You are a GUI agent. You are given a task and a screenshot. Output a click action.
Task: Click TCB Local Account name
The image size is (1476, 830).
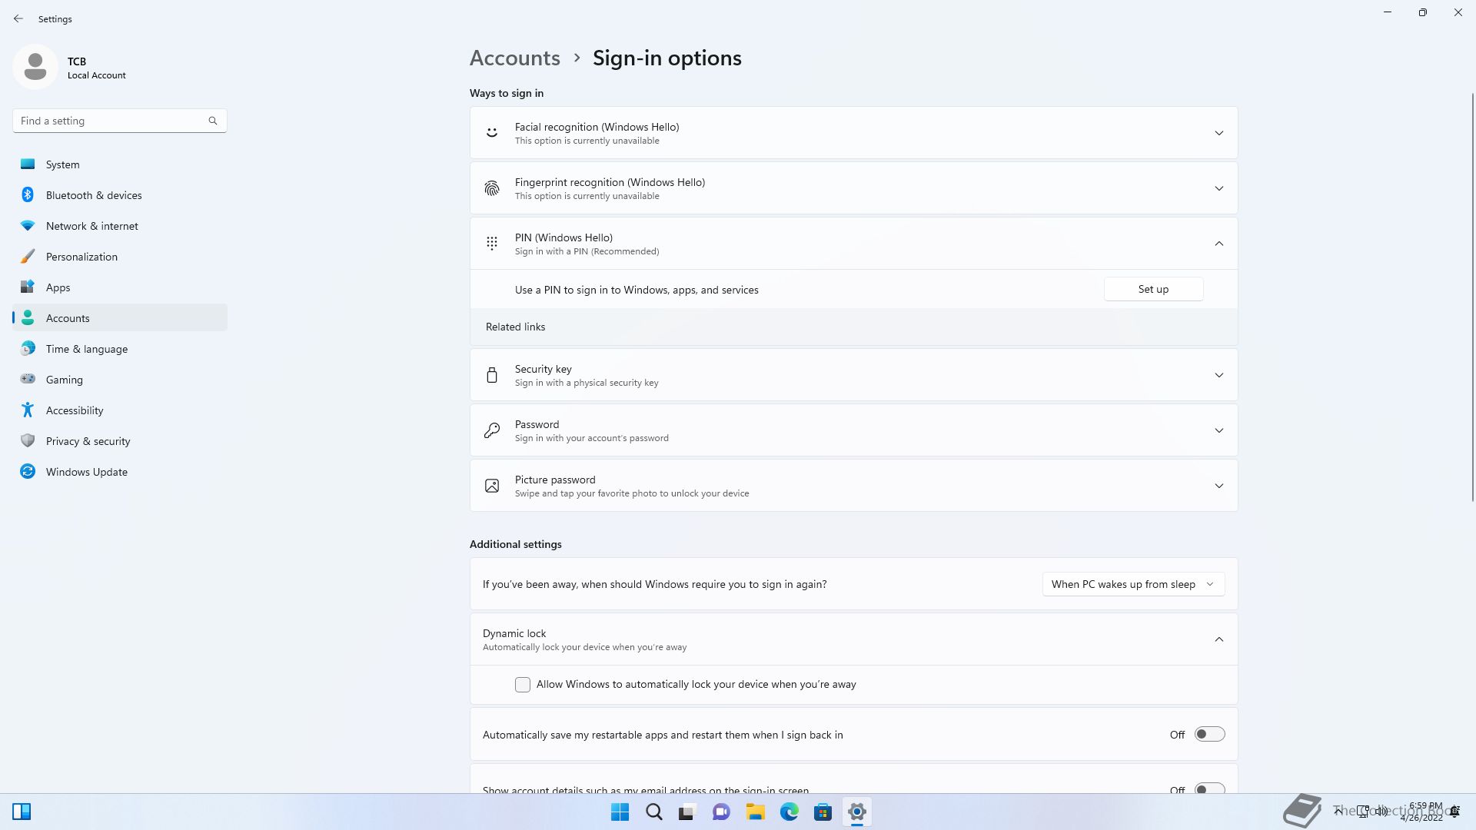click(x=96, y=68)
